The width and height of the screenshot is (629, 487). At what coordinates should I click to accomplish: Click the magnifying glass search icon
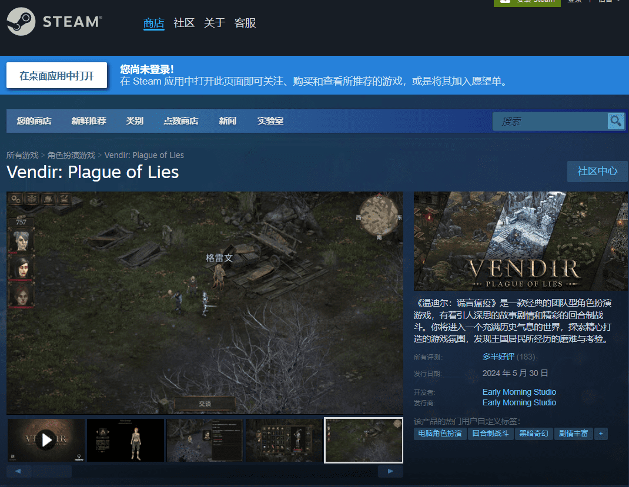(615, 121)
